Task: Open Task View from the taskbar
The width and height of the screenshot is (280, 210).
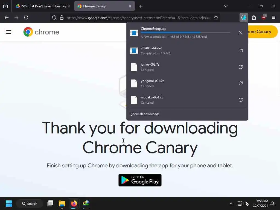Action: click(x=50, y=203)
